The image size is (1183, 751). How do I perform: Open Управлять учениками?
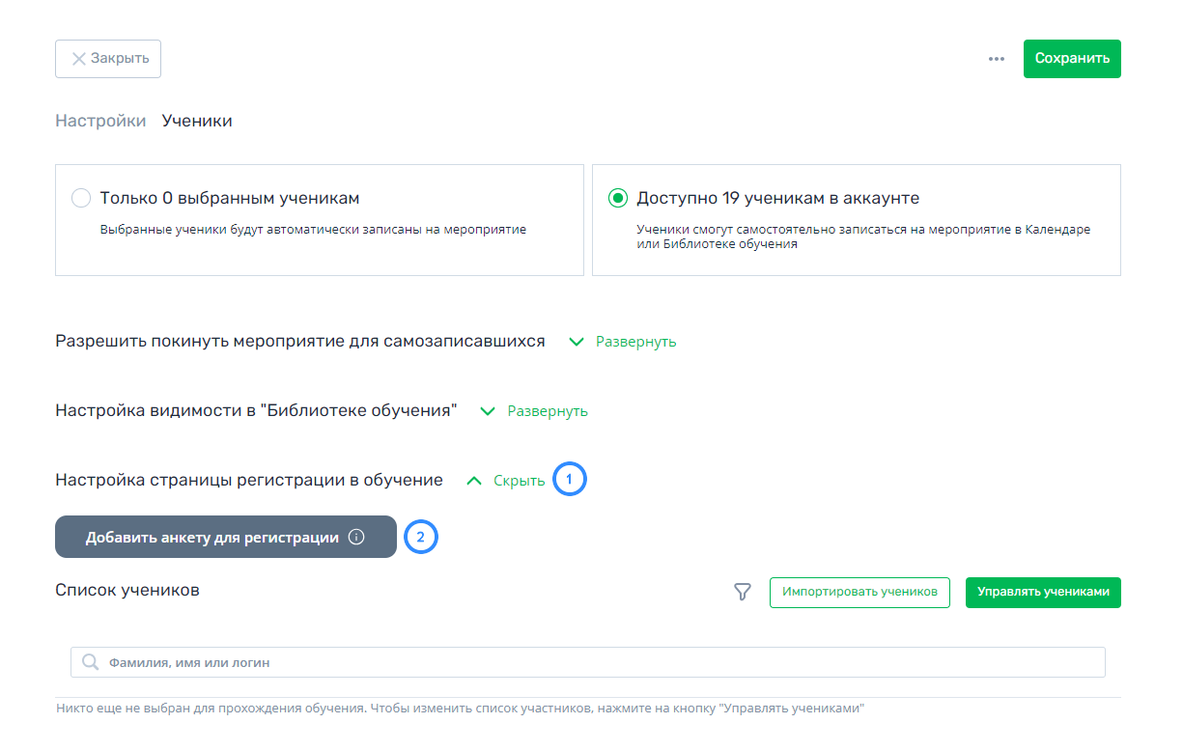pos(1043,593)
